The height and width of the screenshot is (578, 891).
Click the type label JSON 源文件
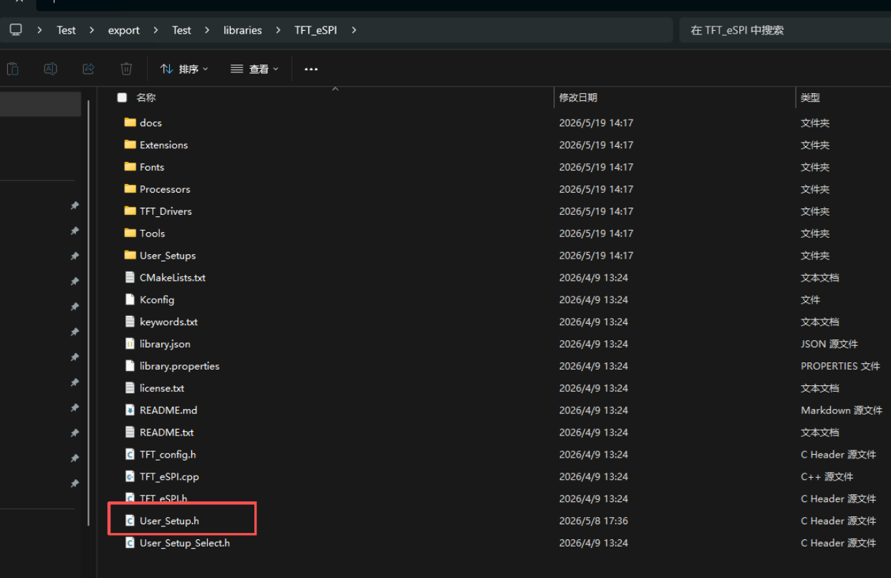(829, 344)
